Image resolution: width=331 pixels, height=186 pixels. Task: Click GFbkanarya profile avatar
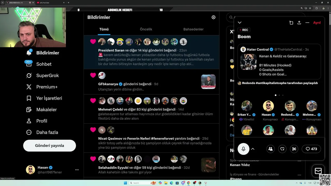click(x=102, y=75)
